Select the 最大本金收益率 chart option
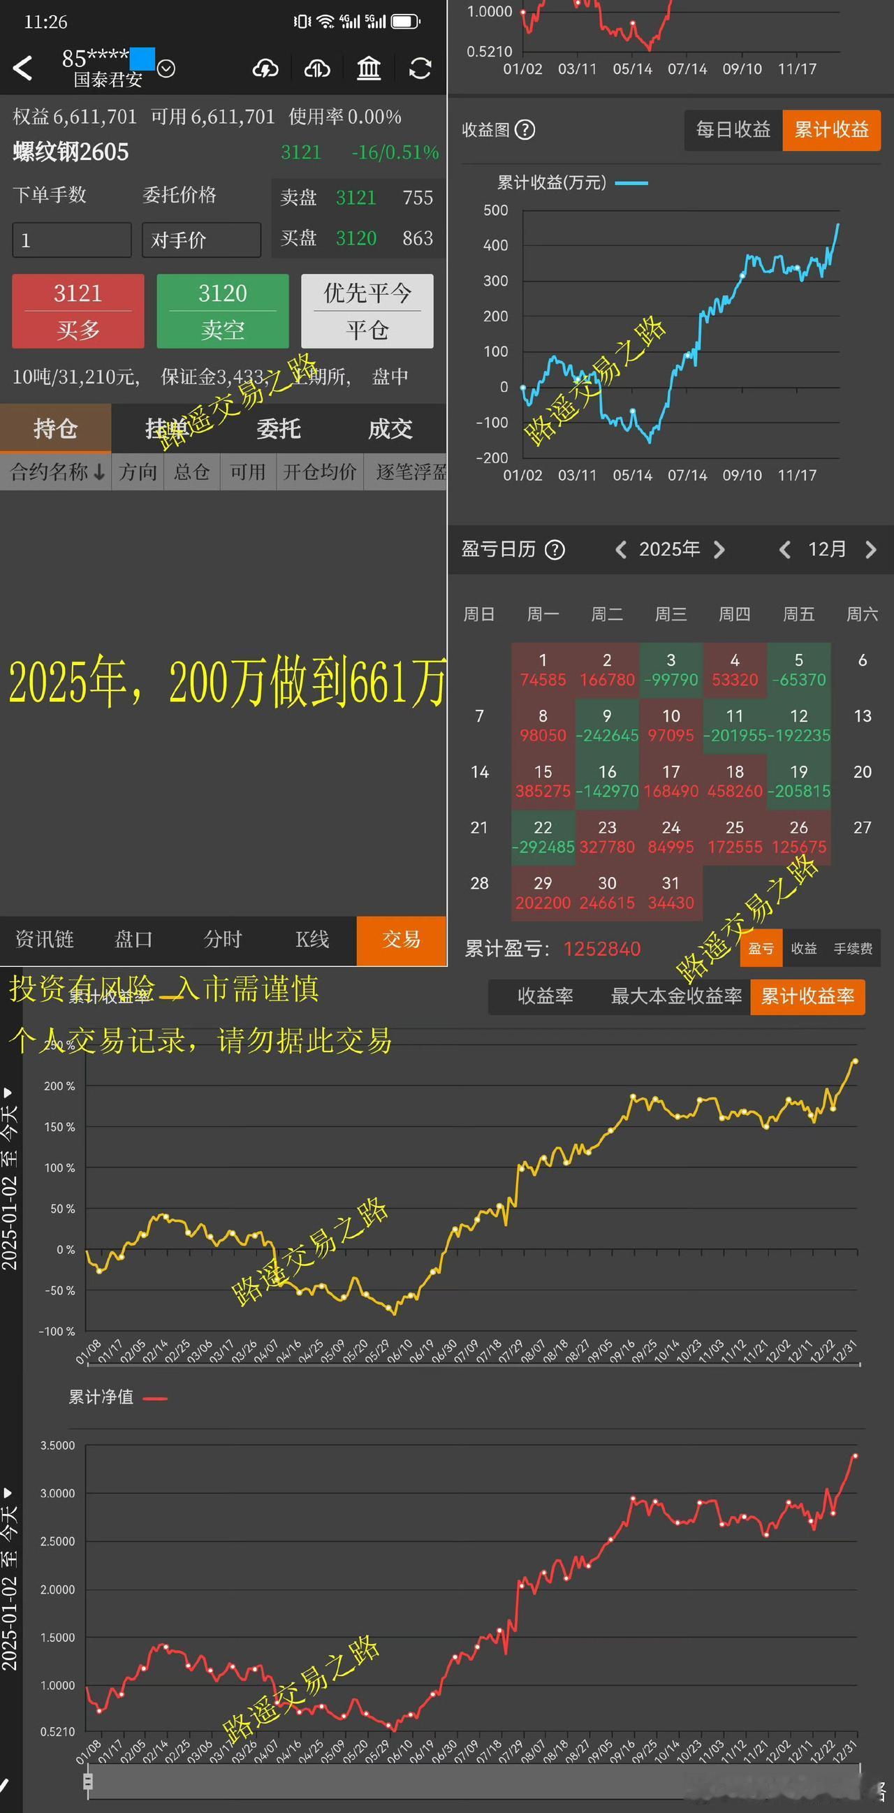 pyautogui.click(x=676, y=996)
